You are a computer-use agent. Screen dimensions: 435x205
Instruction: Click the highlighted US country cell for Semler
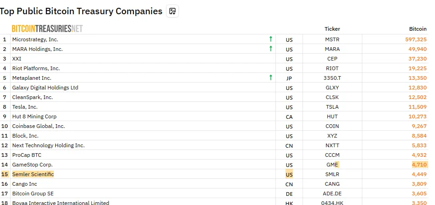click(289, 175)
